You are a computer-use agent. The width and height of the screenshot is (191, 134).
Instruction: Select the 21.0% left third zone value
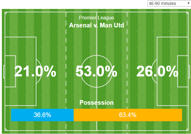click(x=35, y=71)
